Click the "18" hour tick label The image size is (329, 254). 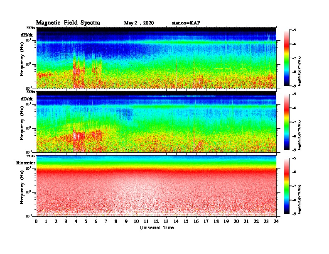tap(216, 222)
